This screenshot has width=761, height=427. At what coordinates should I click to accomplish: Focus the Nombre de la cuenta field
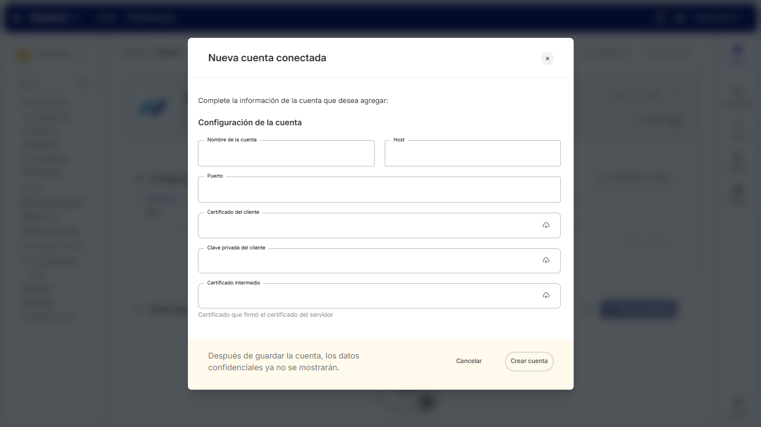[285, 154]
